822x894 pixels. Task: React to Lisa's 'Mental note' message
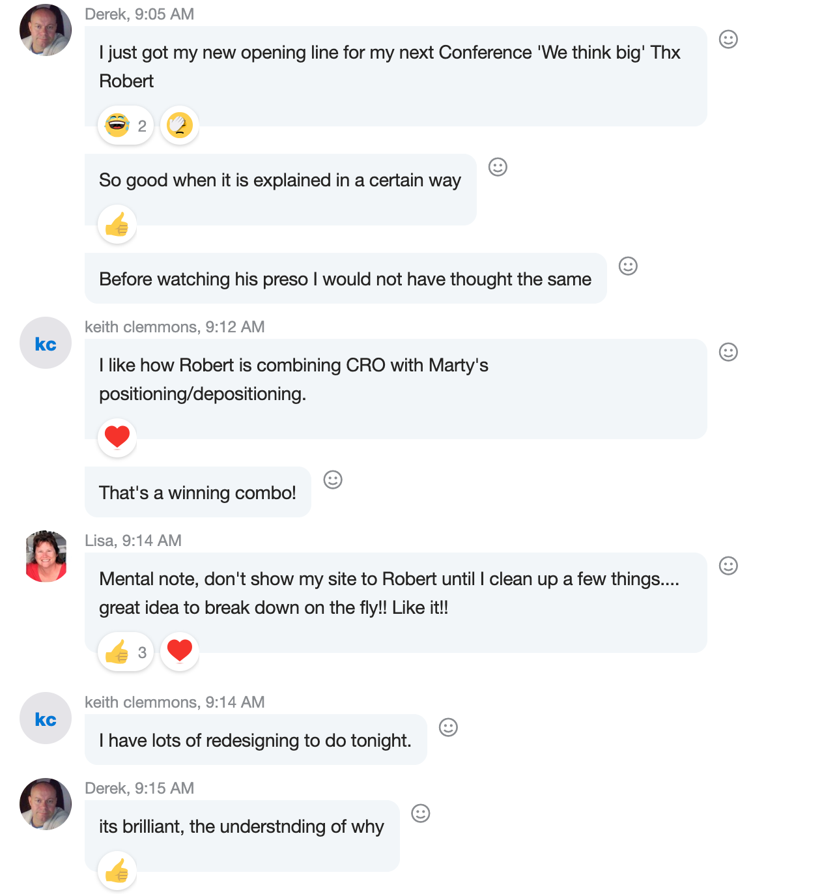(728, 566)
